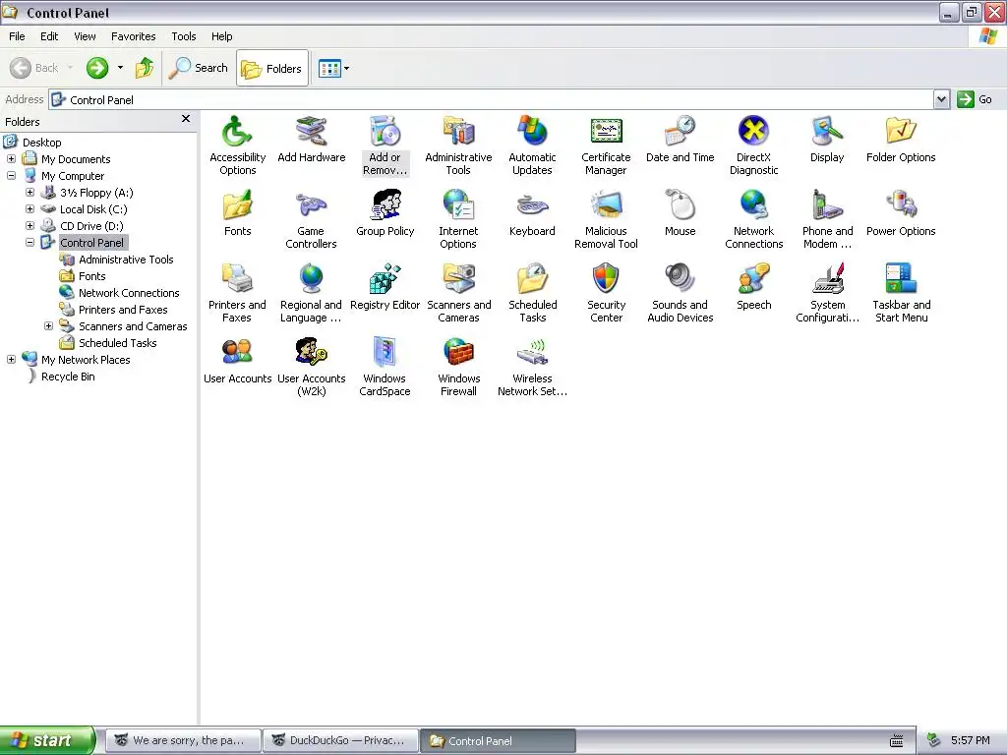
Task: Click the Search toolbar button
Action: 199,68
